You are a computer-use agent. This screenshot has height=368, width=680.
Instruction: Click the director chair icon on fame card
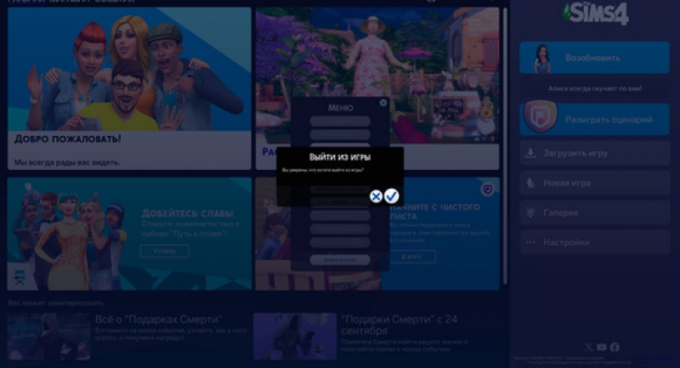pos(20,276)
